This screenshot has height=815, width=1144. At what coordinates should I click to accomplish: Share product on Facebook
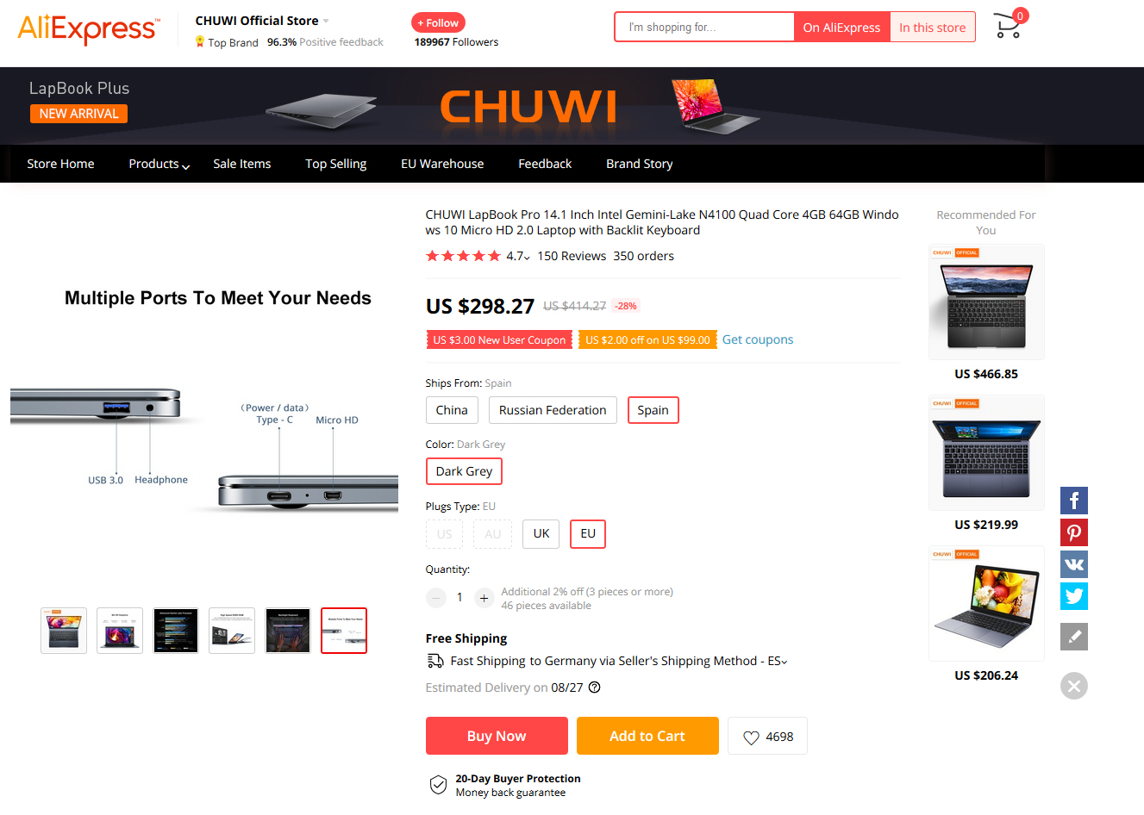[x=1074, y=501]
